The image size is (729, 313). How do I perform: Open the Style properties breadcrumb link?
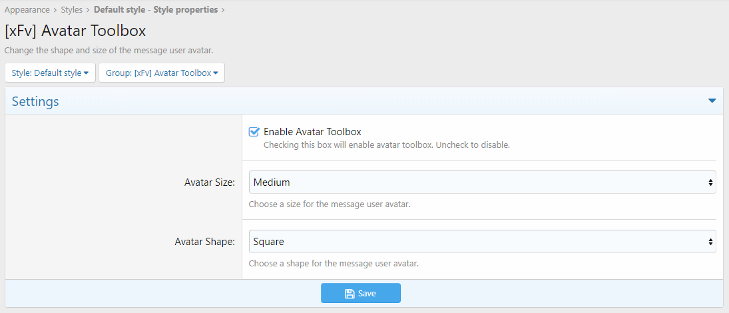[186, 9]
